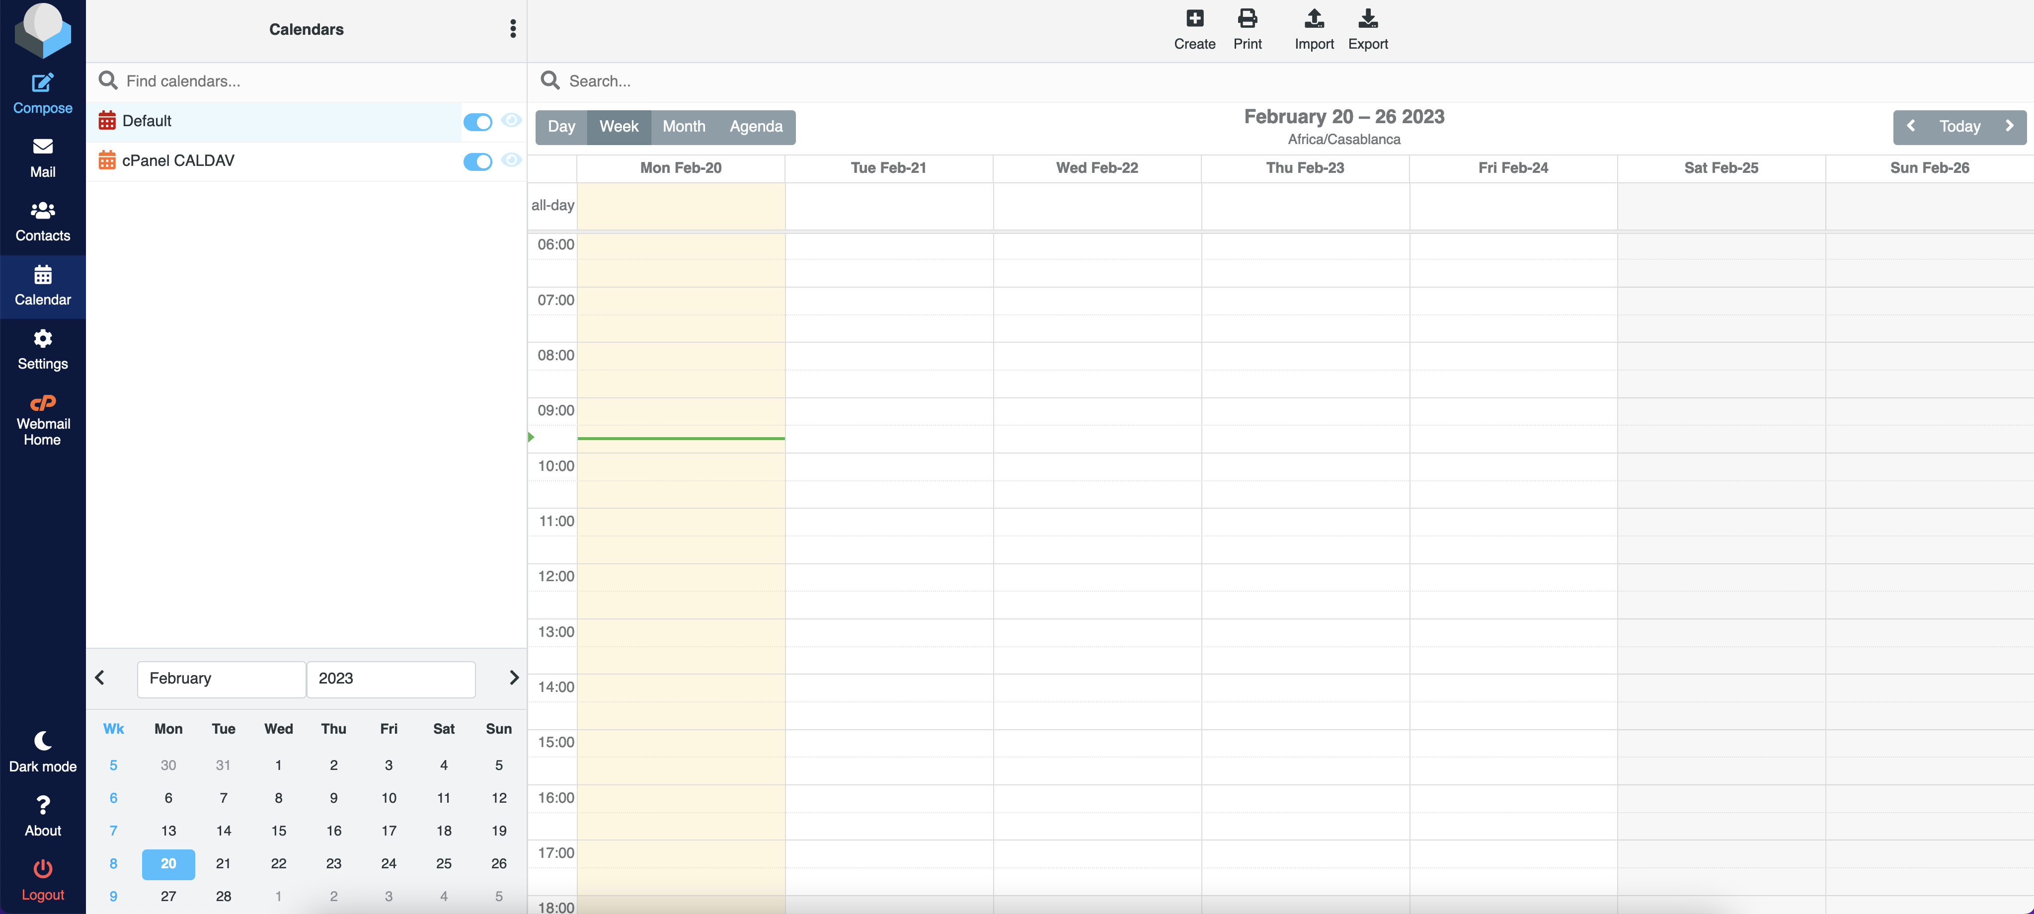Open the year selector showing 2023
This screenshot has width=2034, height=914.
390,679
